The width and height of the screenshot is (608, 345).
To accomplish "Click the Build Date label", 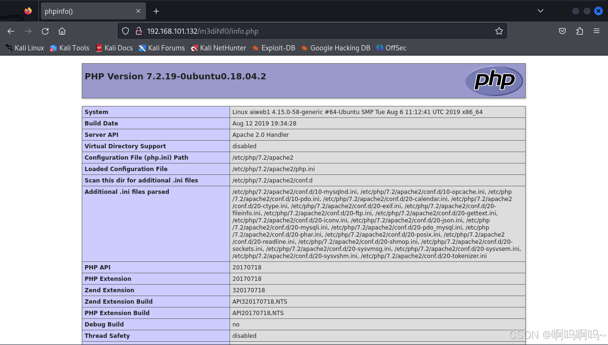I will (101, 124).
